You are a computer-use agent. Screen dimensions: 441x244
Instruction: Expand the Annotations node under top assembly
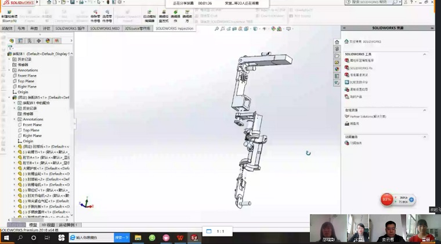tap(9, 70)
